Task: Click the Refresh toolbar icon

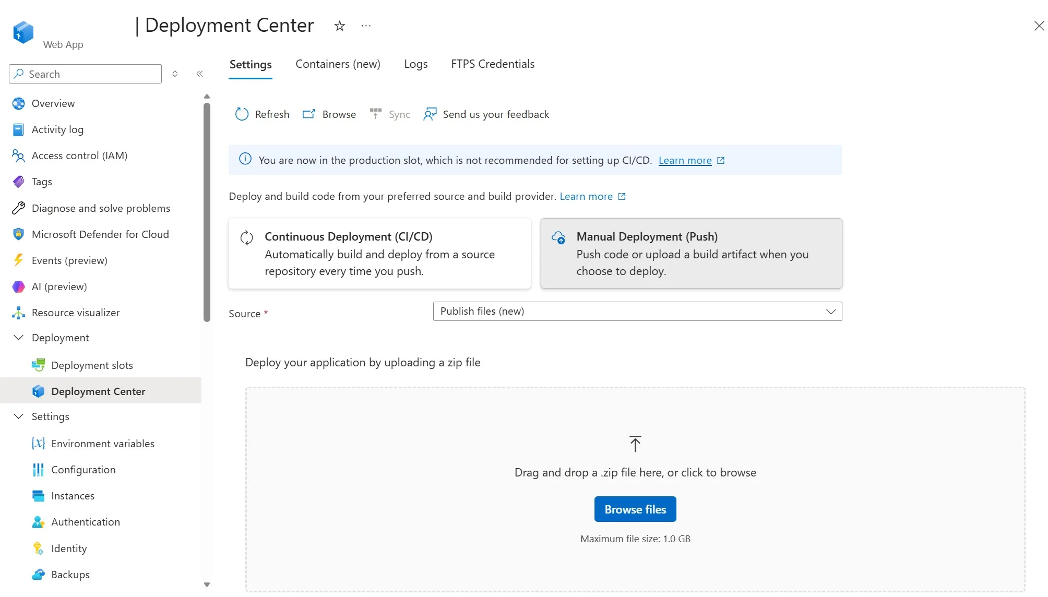Action: (x=242, y=114)
